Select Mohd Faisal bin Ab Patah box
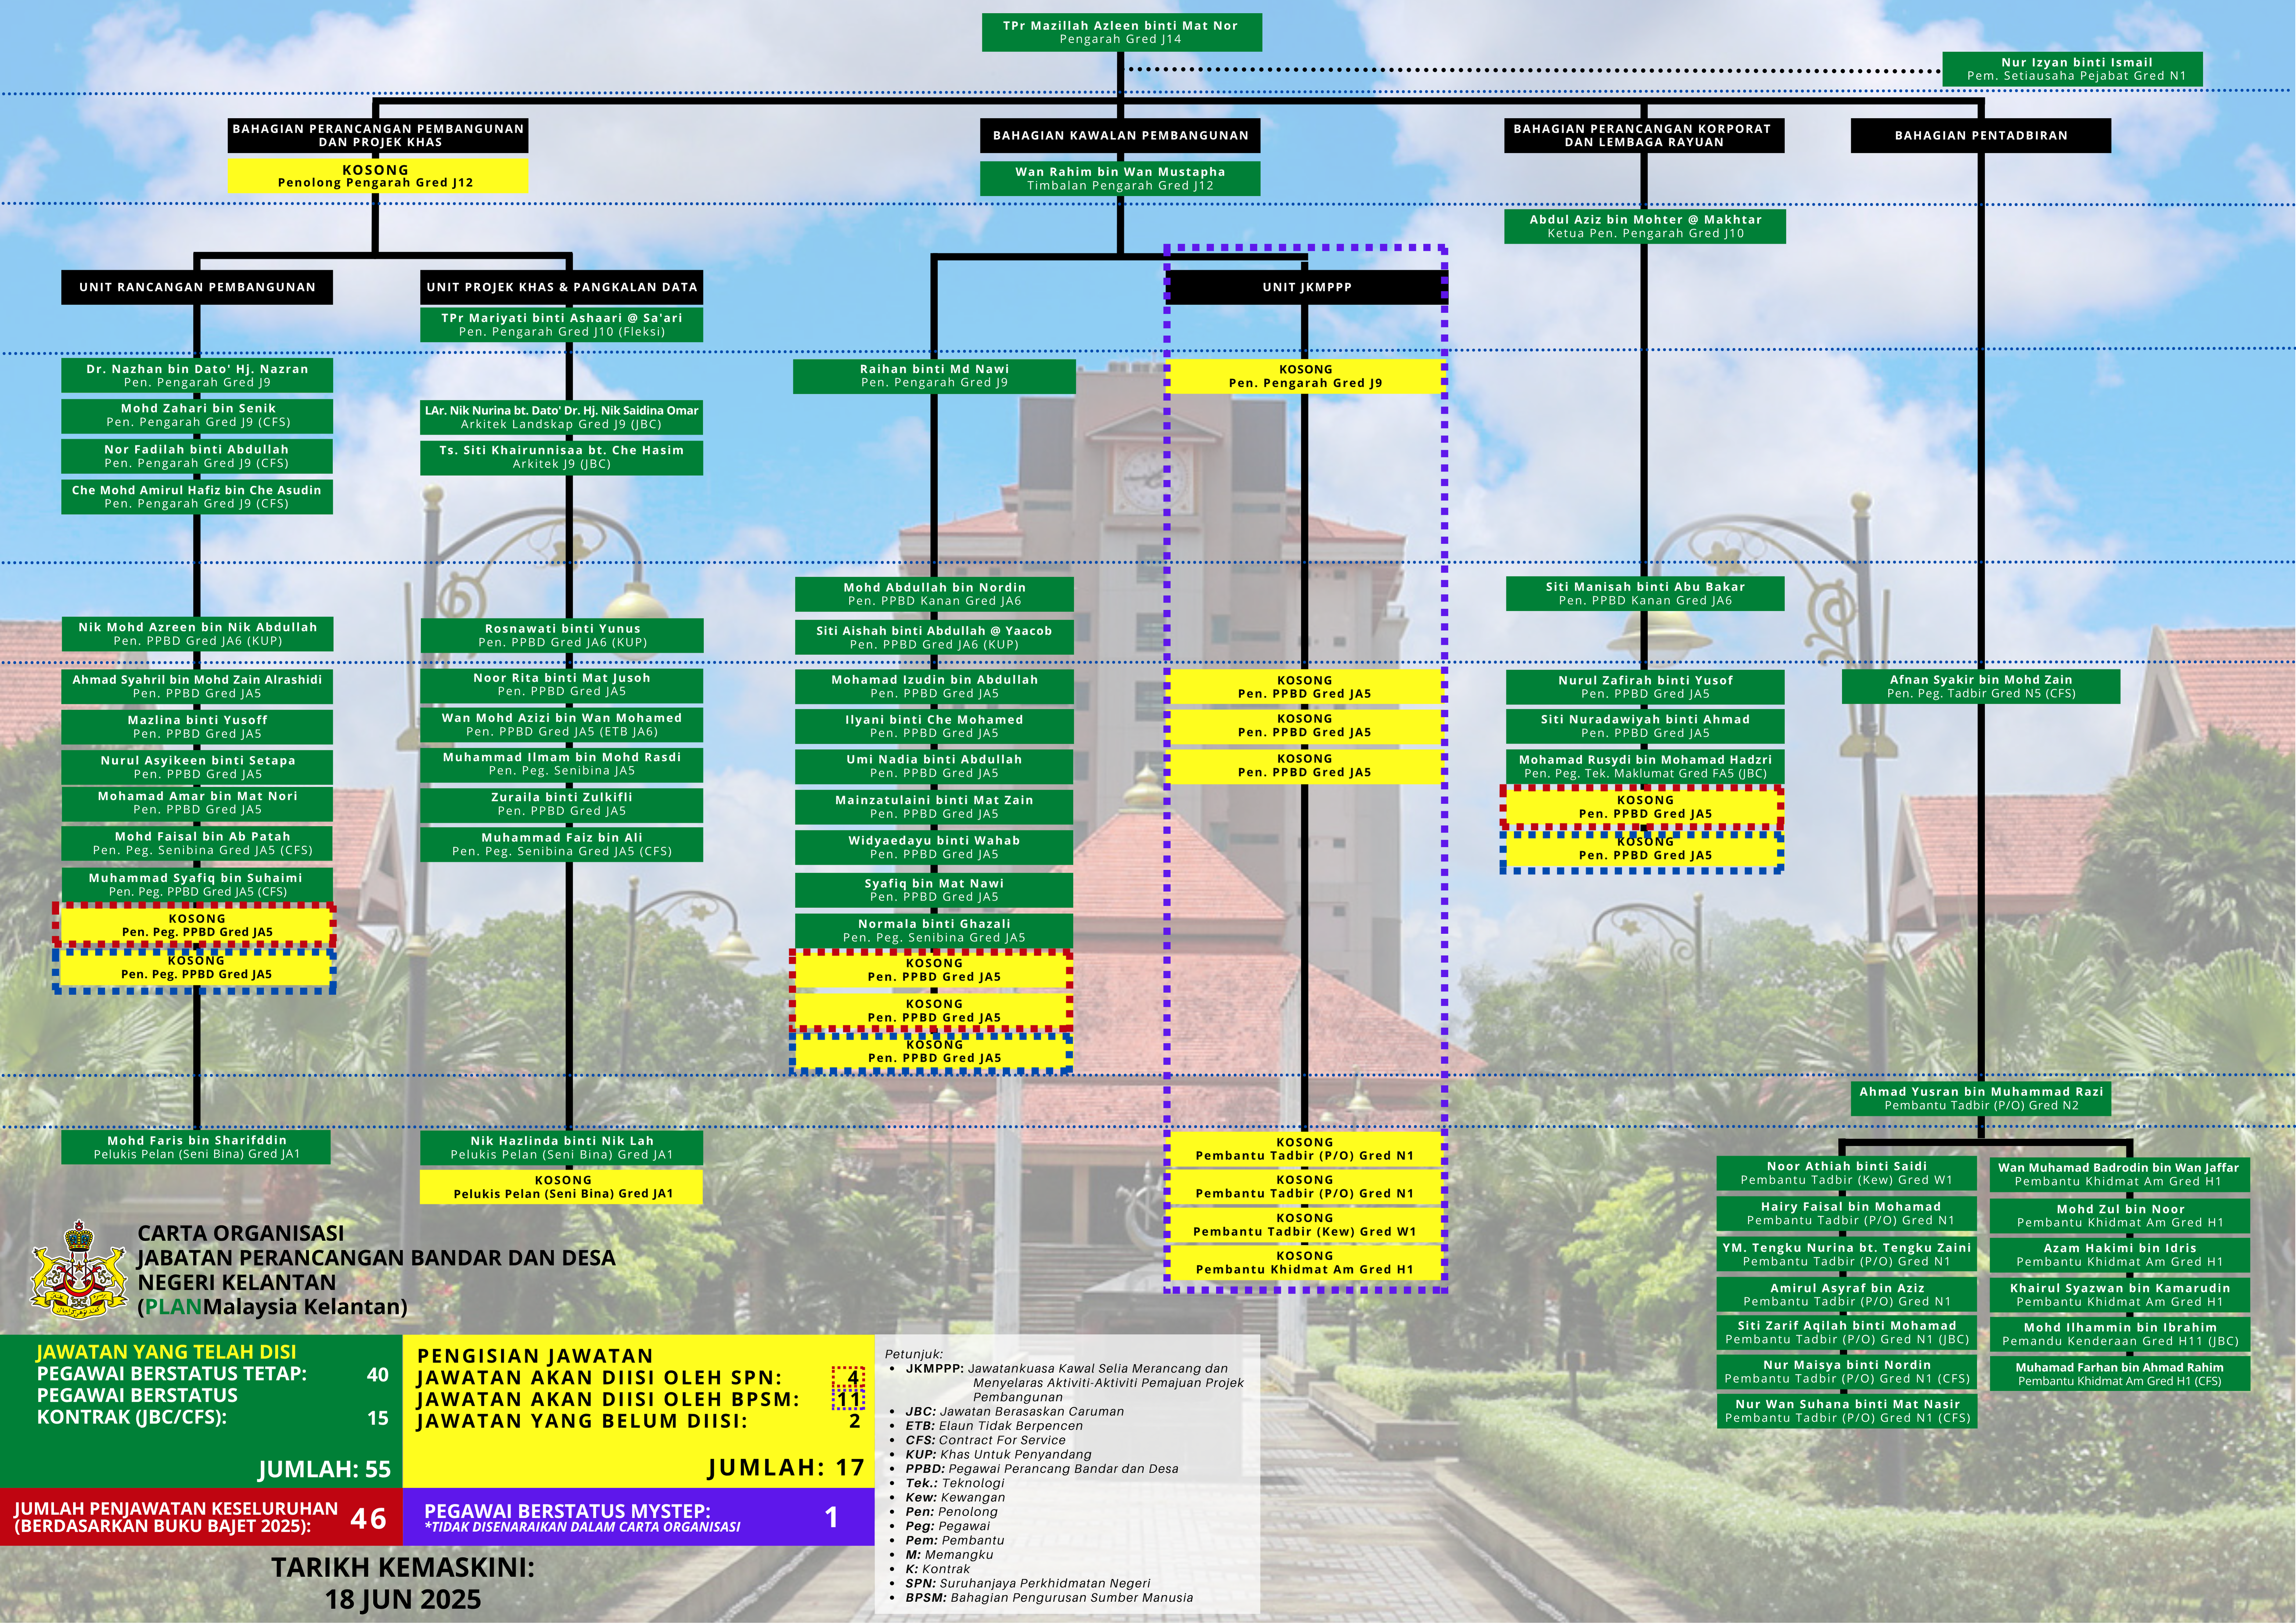The width and height of the screenshot is (2296, 1623). point(197,843)
